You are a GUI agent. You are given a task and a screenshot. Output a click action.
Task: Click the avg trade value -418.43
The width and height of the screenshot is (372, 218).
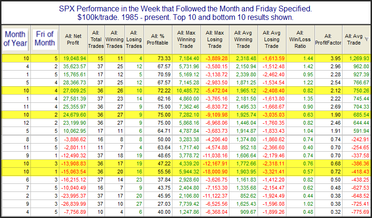click(x=361, y=172)
